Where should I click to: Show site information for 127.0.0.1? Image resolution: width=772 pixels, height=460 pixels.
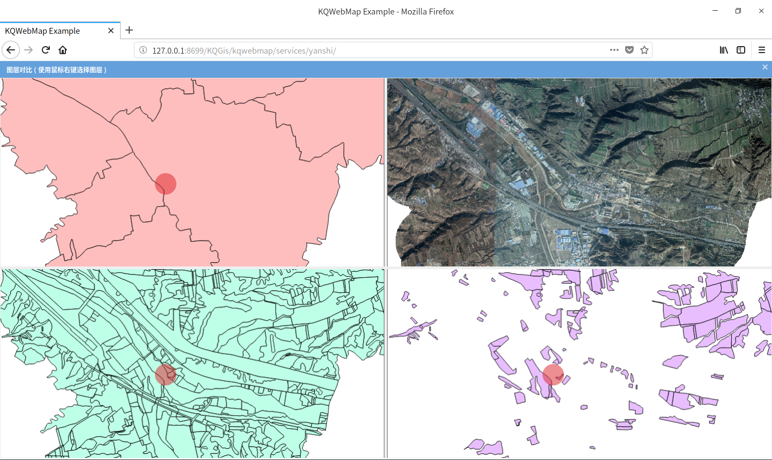pos(143,50)
